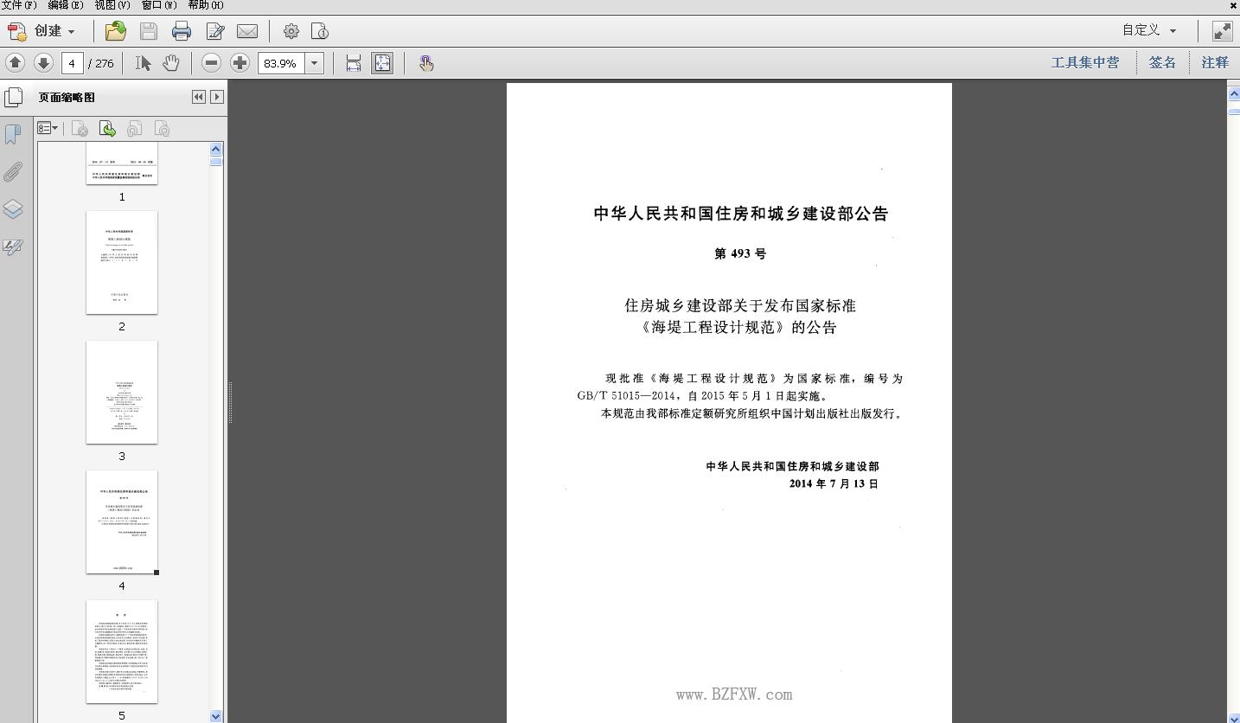The height and width of the screenshot is (723, 1240).
Task: Zoom in with plus button
Action: [x=240, y=62]
